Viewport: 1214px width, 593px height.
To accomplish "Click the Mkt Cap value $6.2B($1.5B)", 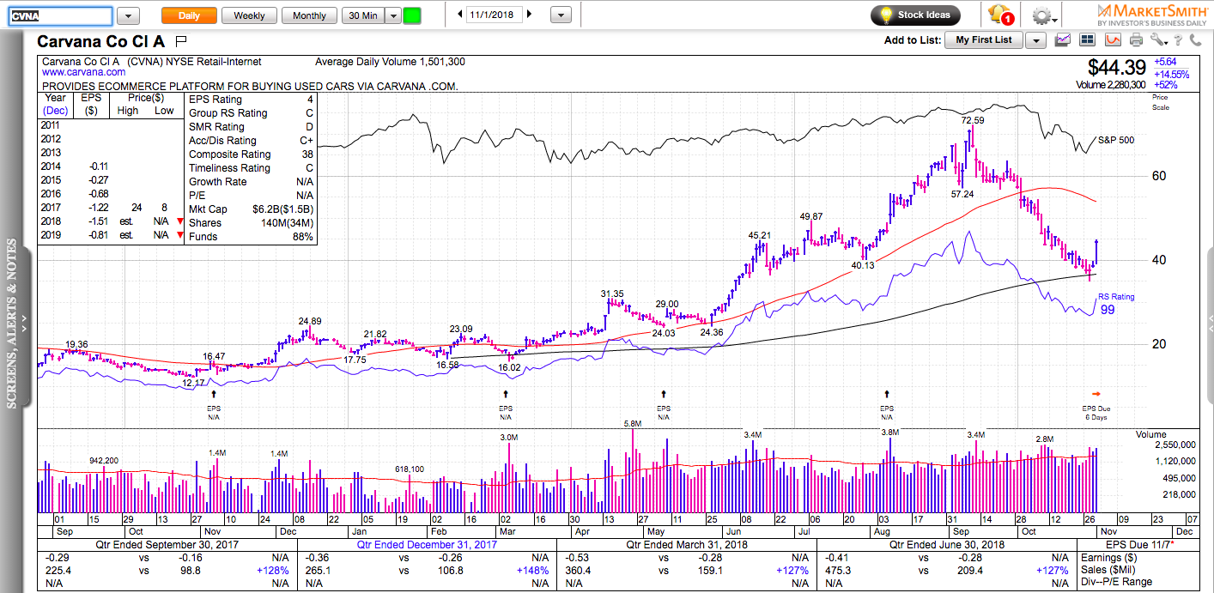I will pos(282,209).
